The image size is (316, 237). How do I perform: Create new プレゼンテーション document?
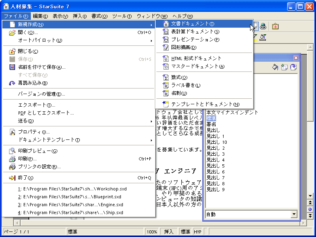pos(204,39)
